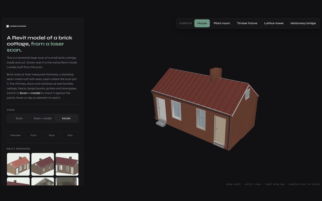Open the third Revit render thumbnail
Screen dimensions: 322x201
coord(67,164)
